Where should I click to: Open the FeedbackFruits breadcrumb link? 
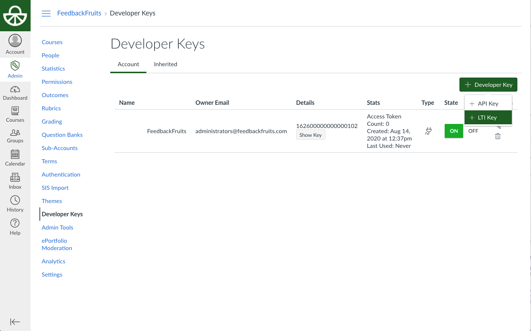point(79,13)
